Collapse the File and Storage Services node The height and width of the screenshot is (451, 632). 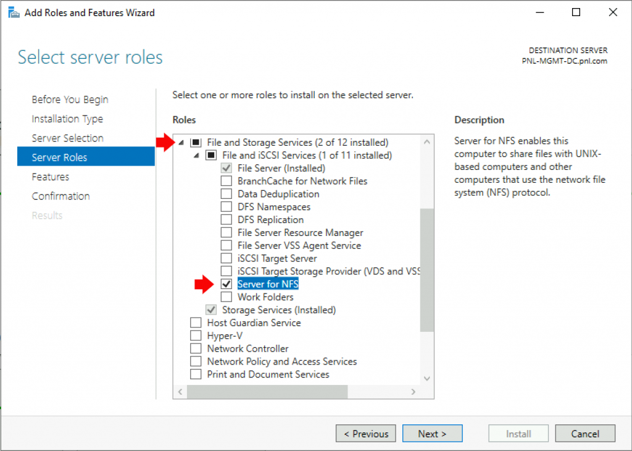click(x=181, y=142)
